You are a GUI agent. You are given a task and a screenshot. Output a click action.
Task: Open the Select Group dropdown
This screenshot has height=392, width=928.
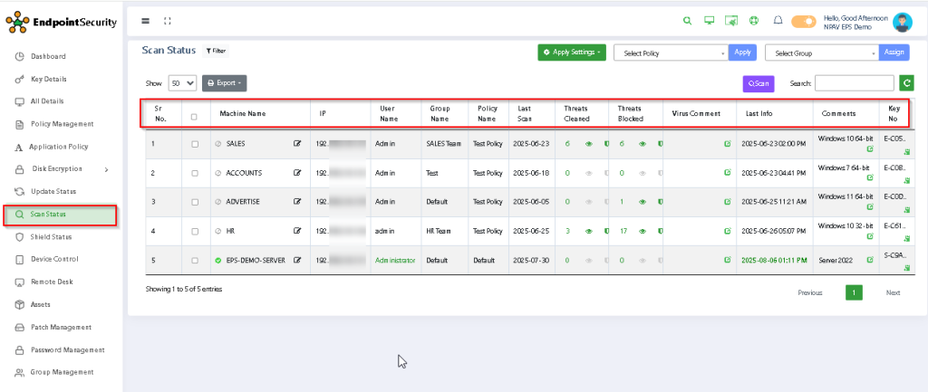point(822,53)
